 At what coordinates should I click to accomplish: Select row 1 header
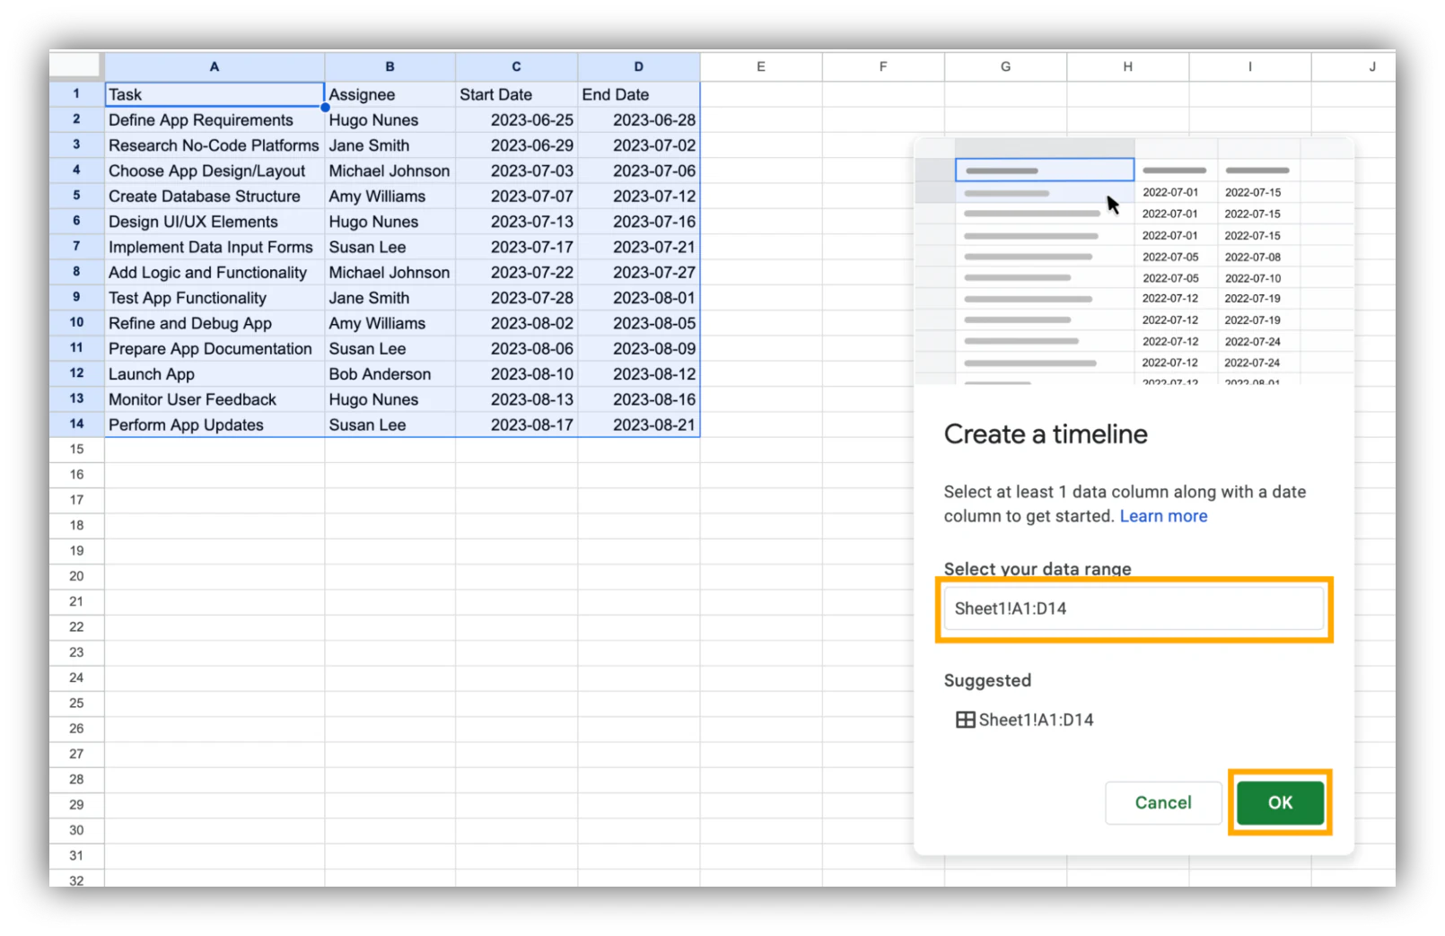76,93
